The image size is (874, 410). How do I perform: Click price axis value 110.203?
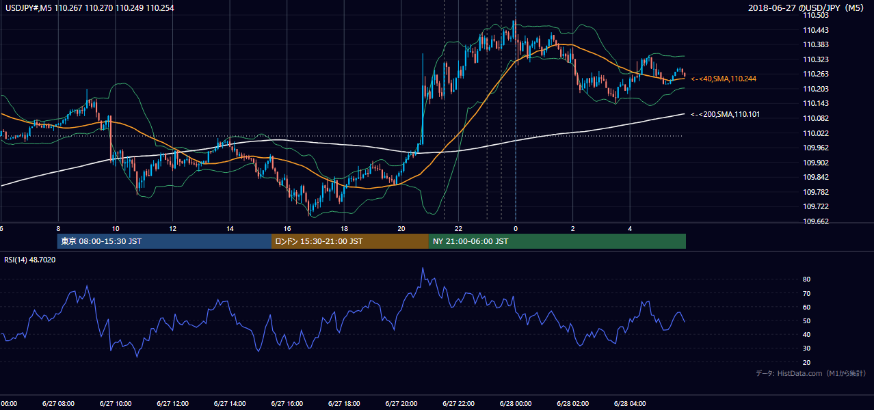tap(816, 89)
